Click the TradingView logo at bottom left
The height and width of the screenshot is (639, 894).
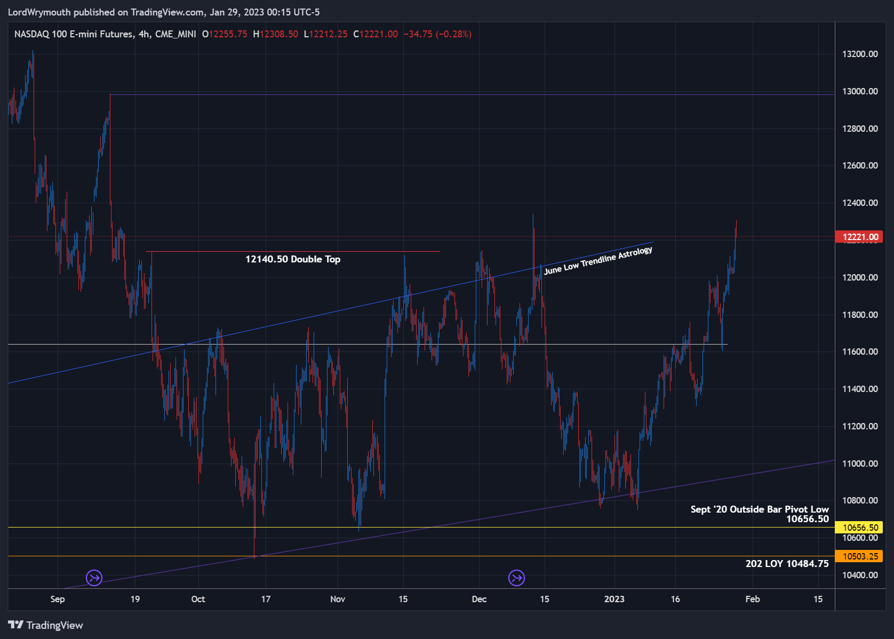(45, 625)
